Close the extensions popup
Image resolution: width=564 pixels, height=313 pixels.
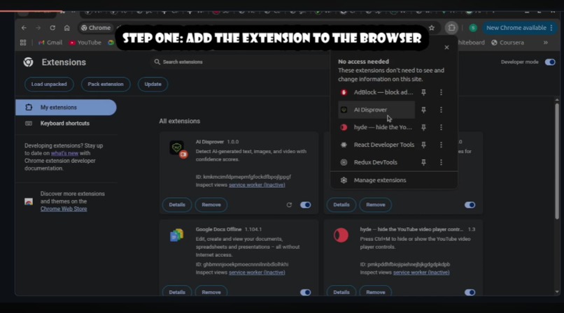point(446,48)
